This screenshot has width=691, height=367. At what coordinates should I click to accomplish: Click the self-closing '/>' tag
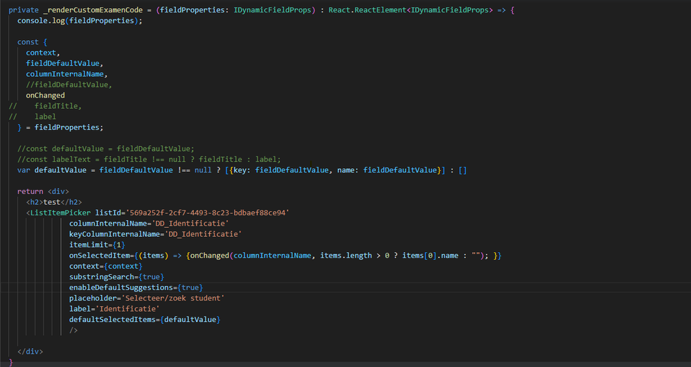(x=73, y=330)
